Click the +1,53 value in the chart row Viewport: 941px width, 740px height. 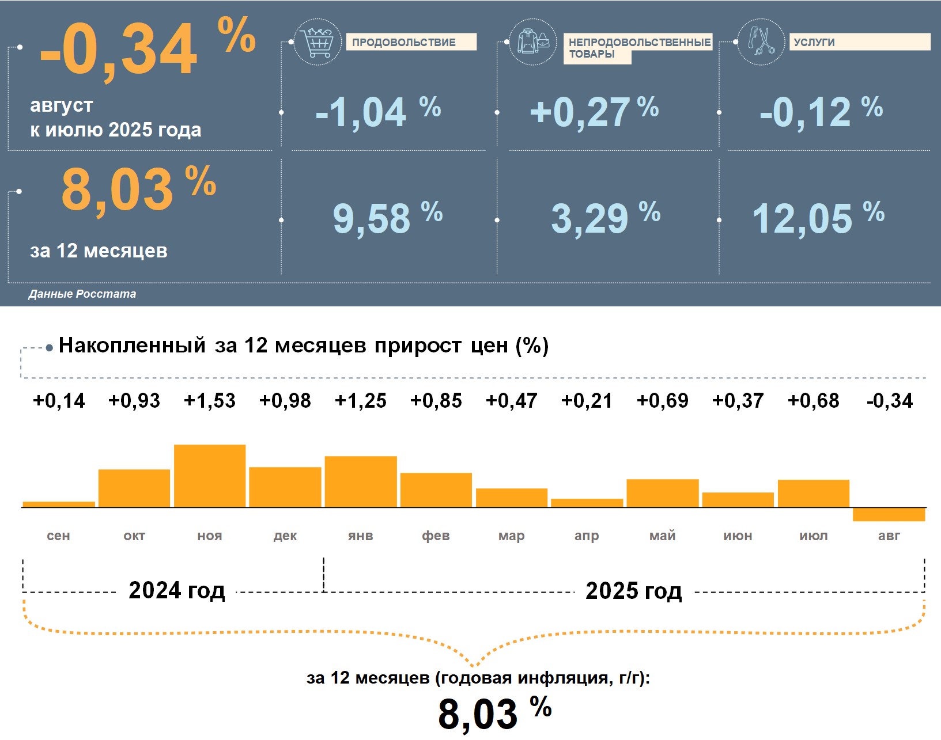[x=210, y=401]
